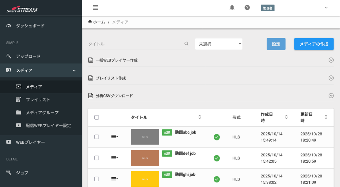Click the 公開 badge on 動画abc job

click(167, 132)
